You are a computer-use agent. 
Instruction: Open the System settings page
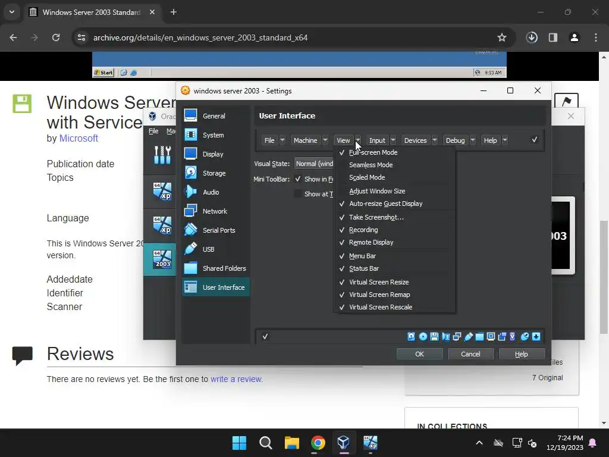215,135
